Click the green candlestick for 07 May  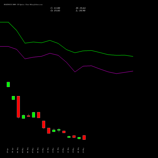click(33, 115)
